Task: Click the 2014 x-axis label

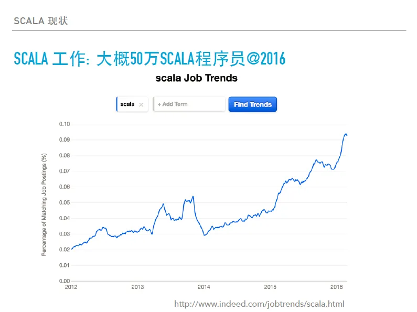Action: click(204, 287)
